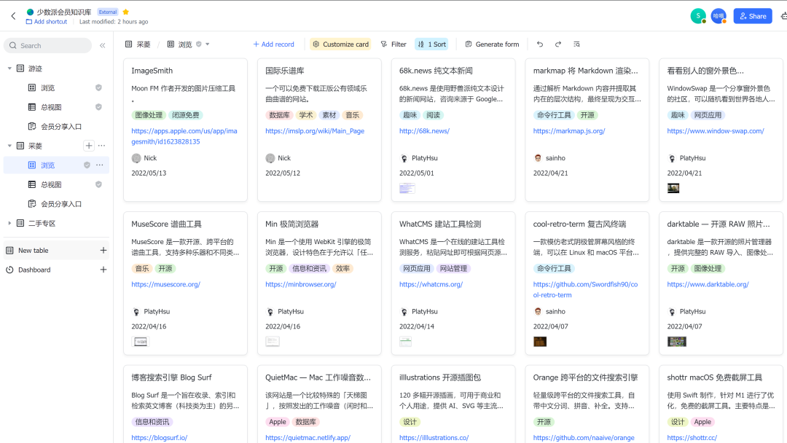Collapse the sidebar with double-chevron icon
787x443 pixels.
pyautogui.click(x=102, y=45)
